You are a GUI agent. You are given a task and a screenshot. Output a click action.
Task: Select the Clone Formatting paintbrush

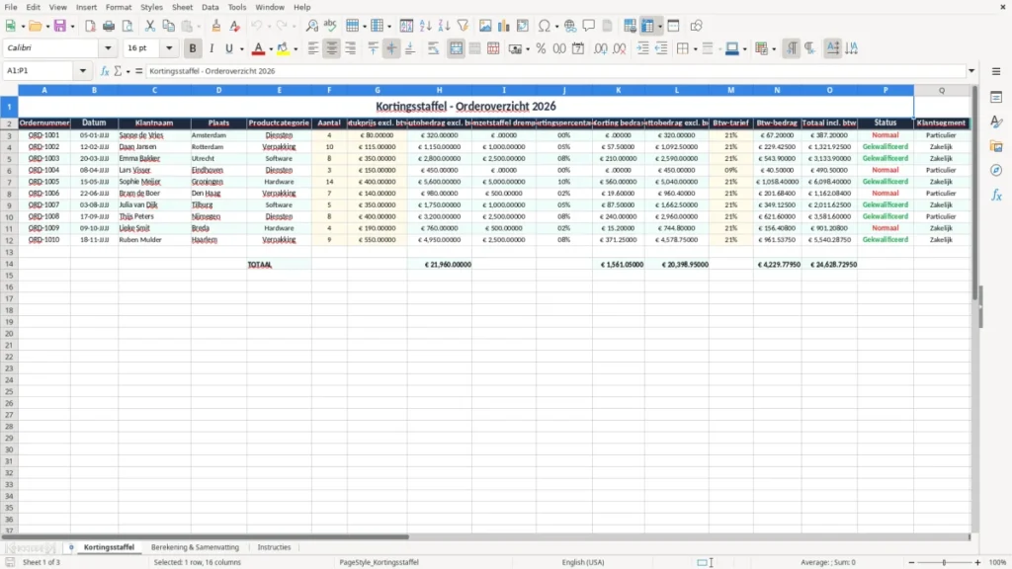216,26
